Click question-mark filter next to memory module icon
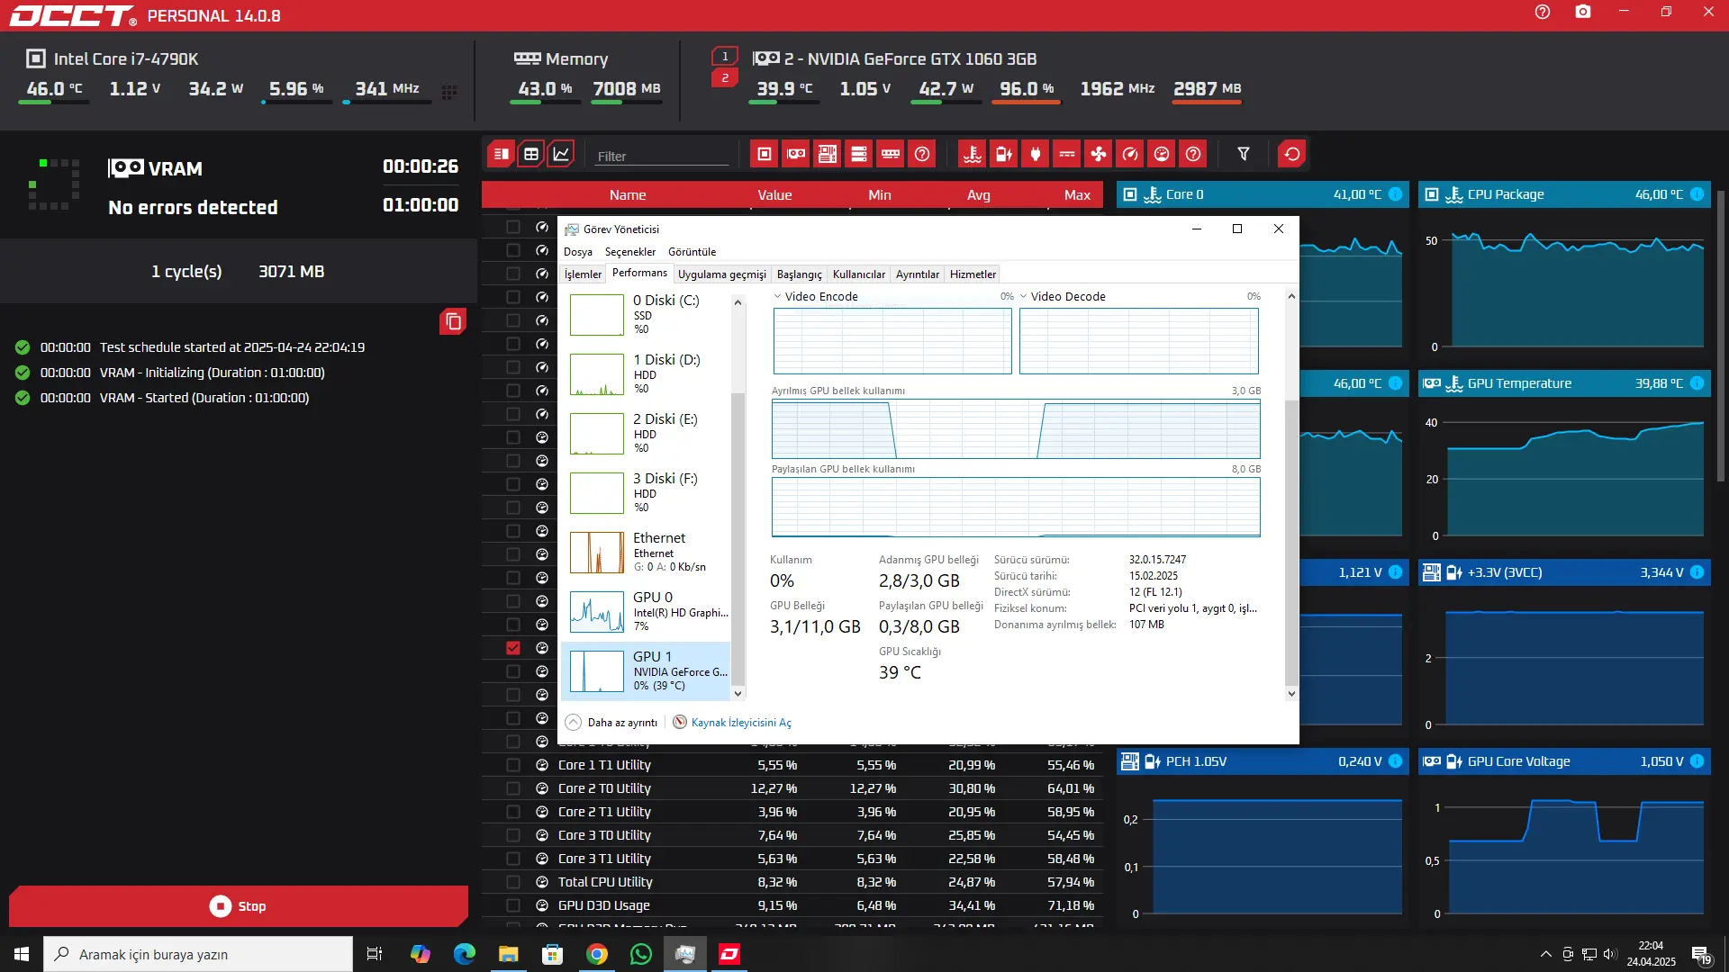 922,154
